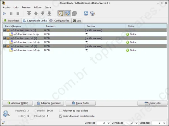
Task: Stop downloads with the stop icon
Action: (x=18, y=13)
